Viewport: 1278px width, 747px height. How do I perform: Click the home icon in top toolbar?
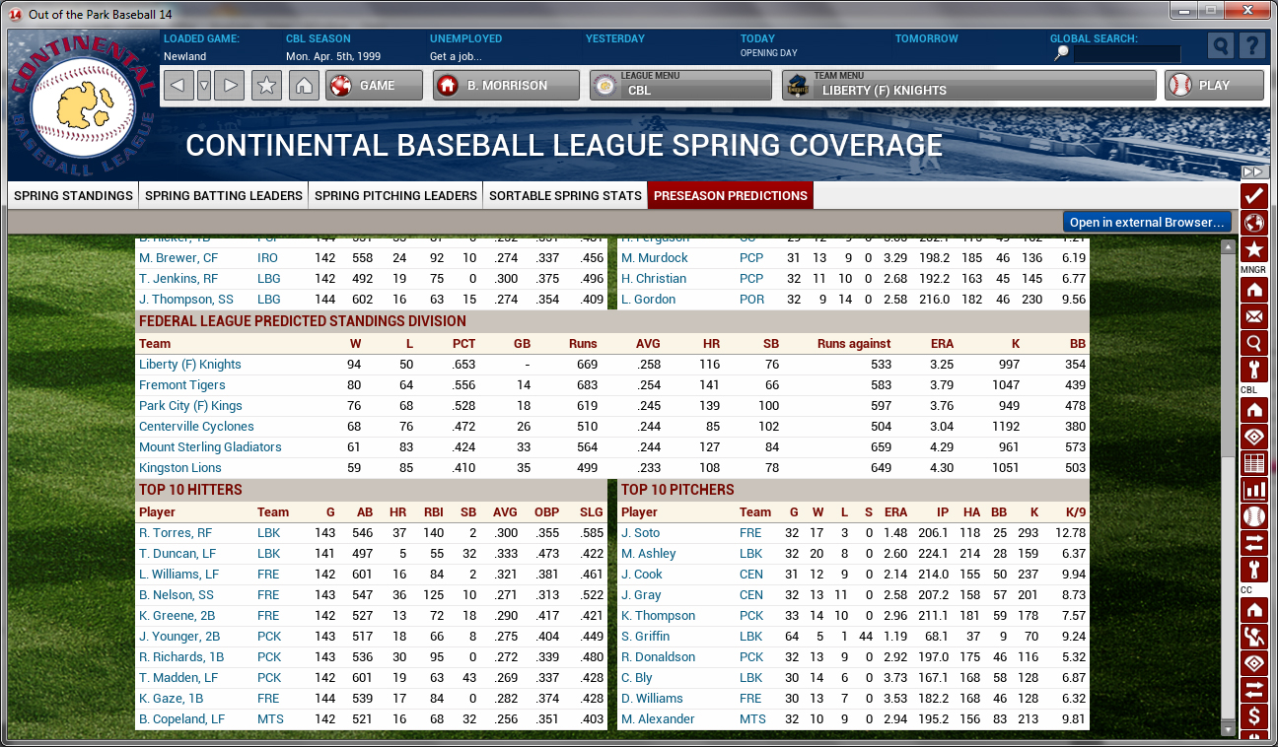[304, 86]
